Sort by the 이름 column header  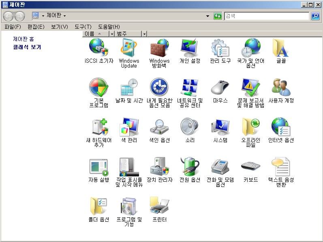[x=96, y=34]
